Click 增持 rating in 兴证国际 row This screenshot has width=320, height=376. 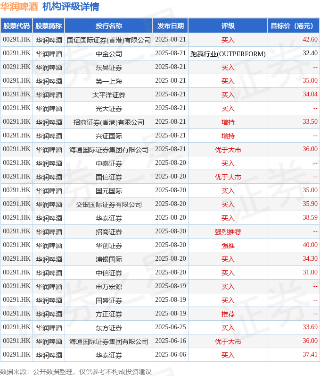coord(228,136)
